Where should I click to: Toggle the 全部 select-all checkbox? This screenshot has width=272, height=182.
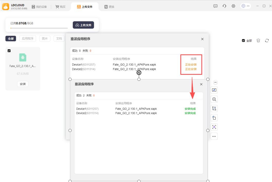243,41
